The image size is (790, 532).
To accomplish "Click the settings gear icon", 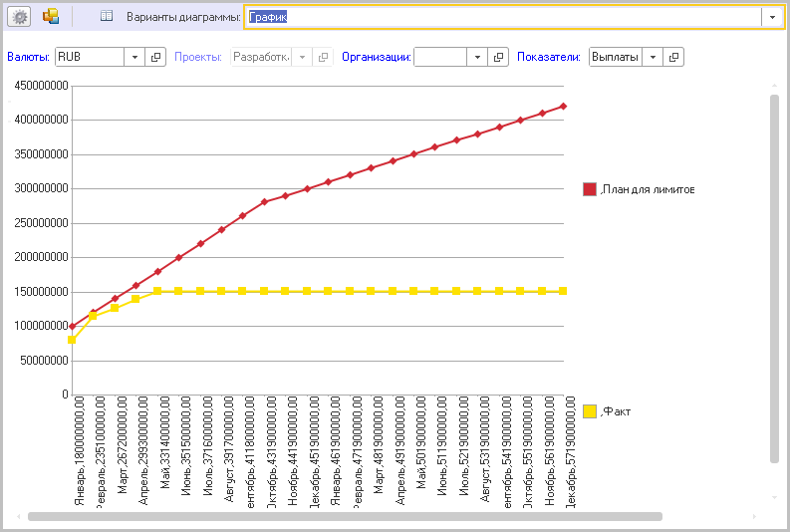I will (x=20, y=17).
